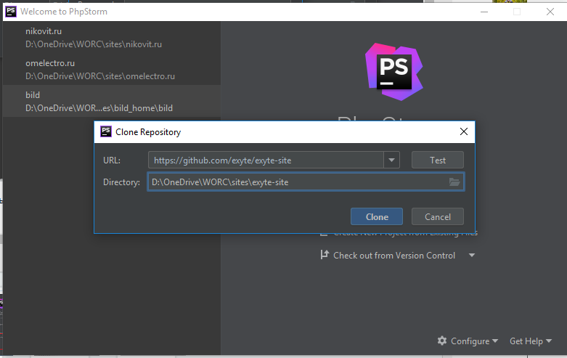Viewport: 567px width, 358px height.
Task: Cancel the Clone Repository dialog
Action: click(438, 216)
